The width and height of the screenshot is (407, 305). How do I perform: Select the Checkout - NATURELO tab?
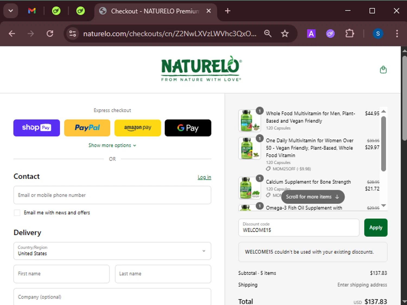(155, 11)
